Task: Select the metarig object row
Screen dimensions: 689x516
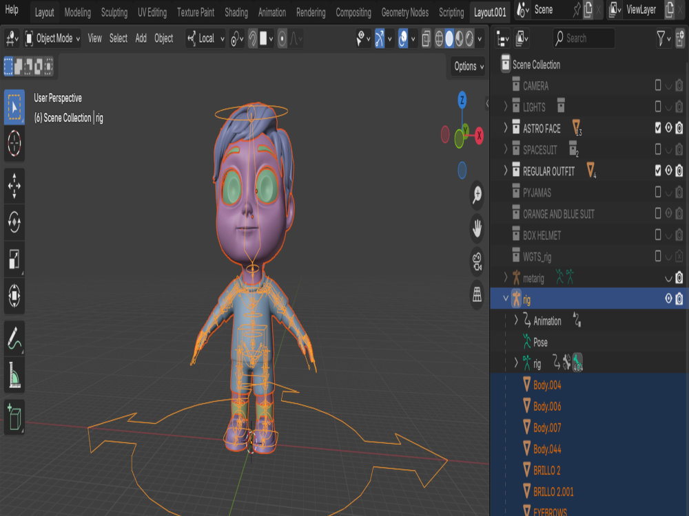Action: click(589, 277)
